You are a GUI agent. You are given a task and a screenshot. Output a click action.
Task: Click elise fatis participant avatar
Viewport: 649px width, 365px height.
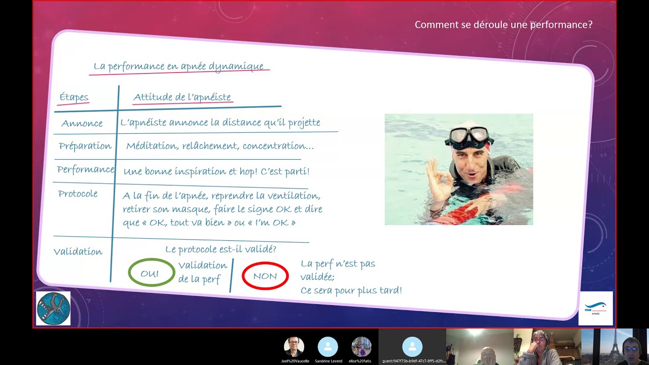pyautogui.click(x=362, y=347)
